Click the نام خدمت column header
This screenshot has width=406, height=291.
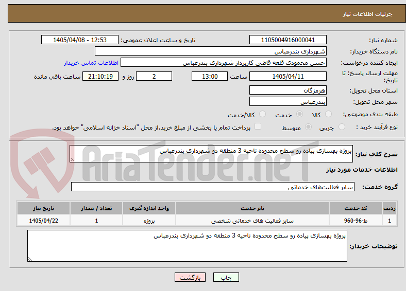252,208
